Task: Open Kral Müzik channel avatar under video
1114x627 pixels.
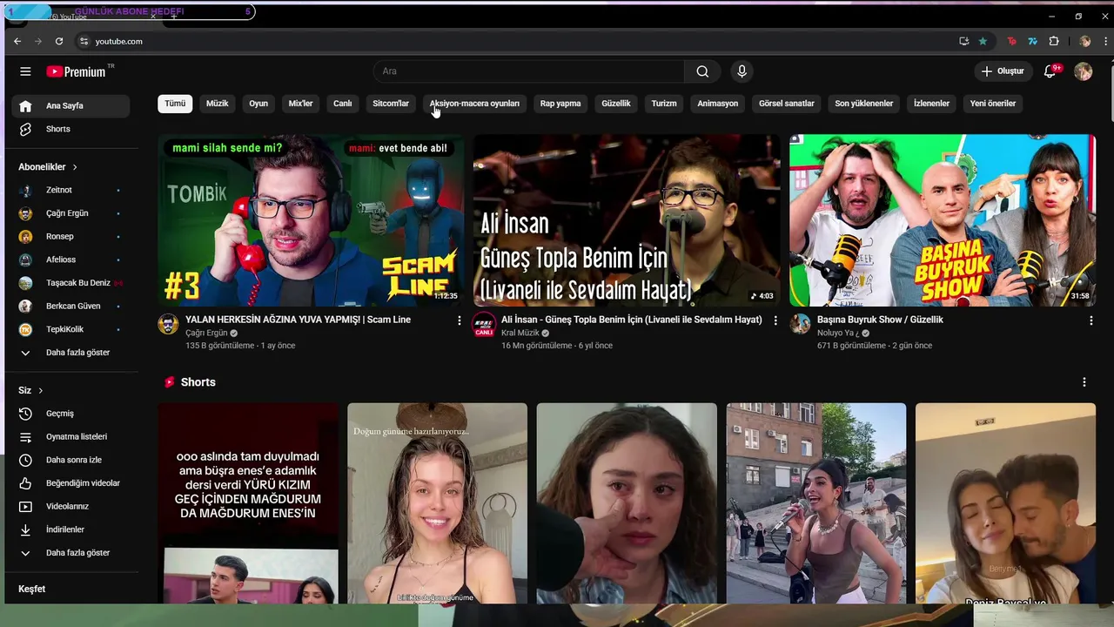Action: tap(484, 325)
